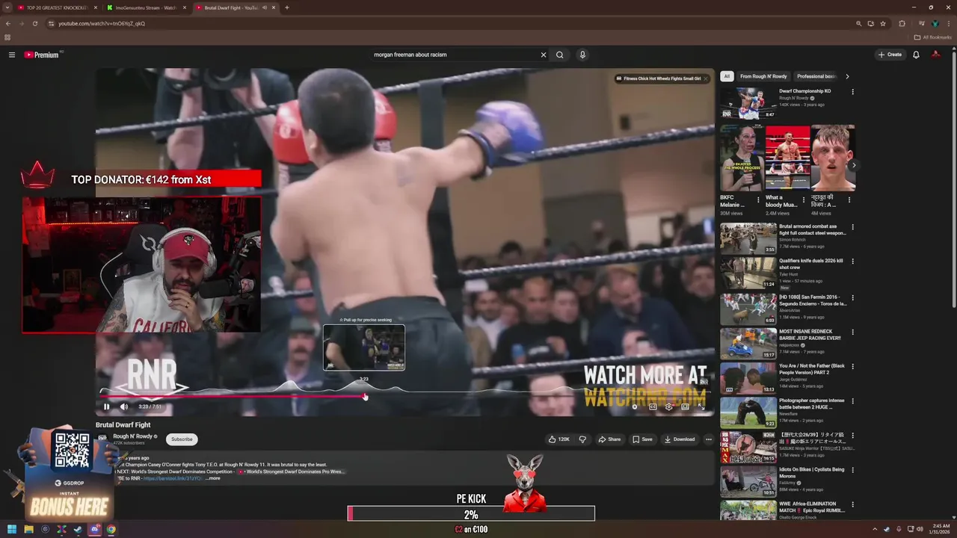Open options for Barbie Jeep Racing video

click(852, 332)
